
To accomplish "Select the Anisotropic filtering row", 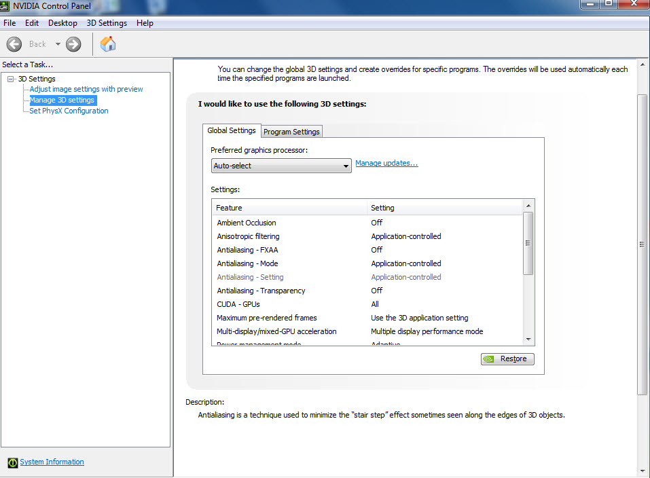I will pyautogui.click(x=367, y=236).
